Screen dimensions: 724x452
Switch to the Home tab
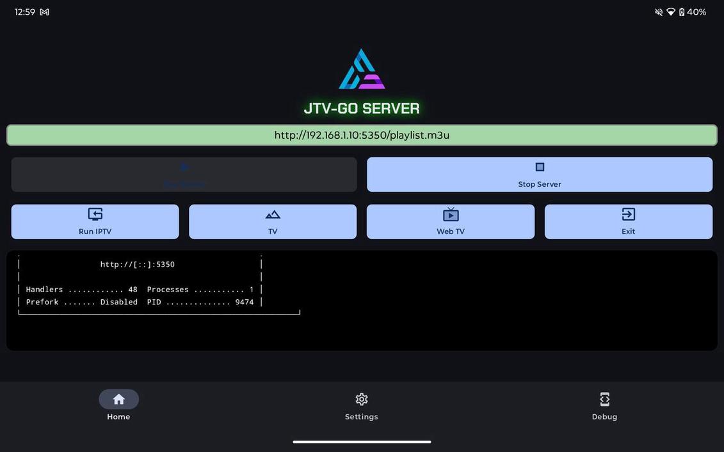point(118,405)
